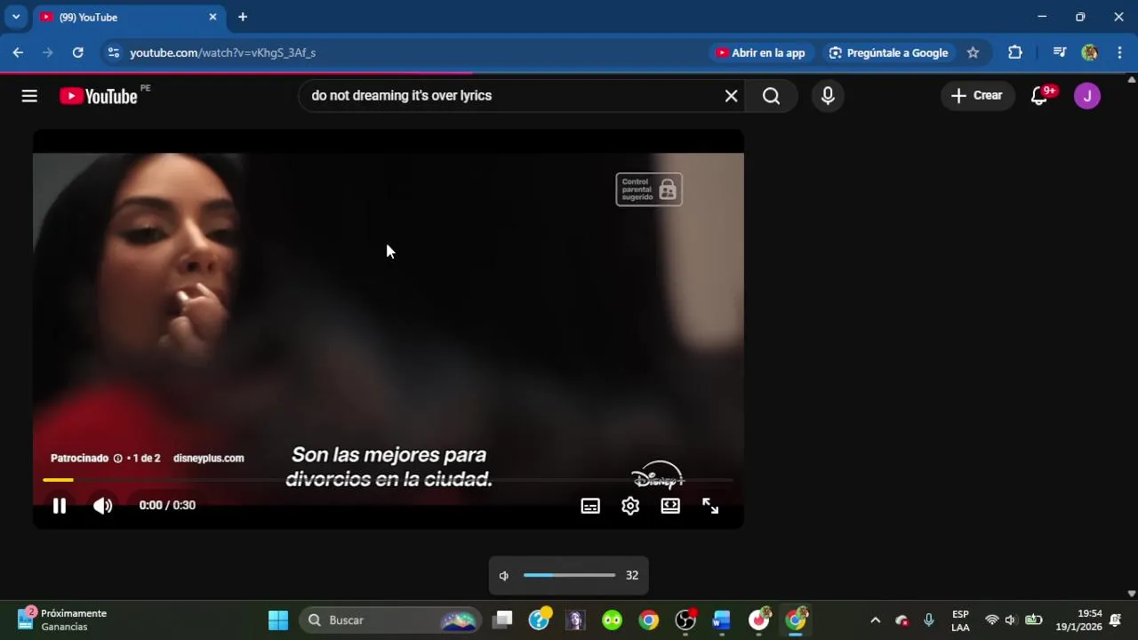The width and height of the screenshot is (1138, 640).
Task: Show hidden system tray icons
Action: (x=875, y=620)
